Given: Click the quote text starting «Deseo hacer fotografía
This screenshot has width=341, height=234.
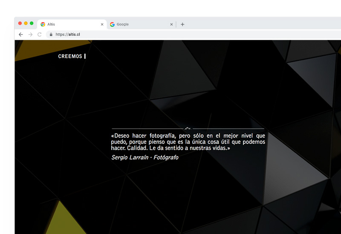Looking at the screenshot, I should pyautogui.click(x=188, y=142).
